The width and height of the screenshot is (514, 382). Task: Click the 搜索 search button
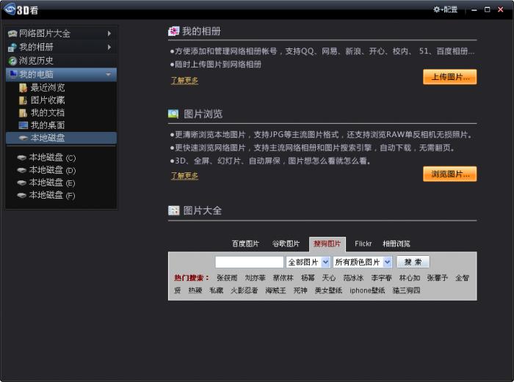[x=413, y=262]
